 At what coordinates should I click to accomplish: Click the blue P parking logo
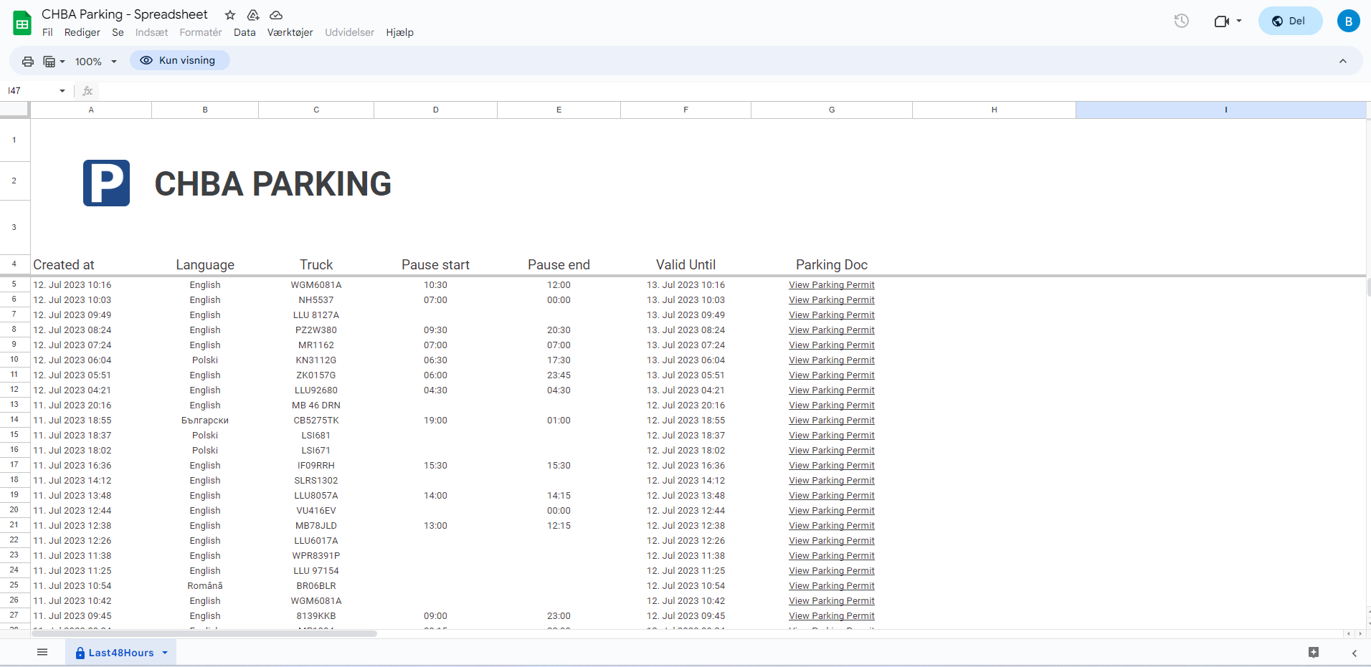click(106, 183)
